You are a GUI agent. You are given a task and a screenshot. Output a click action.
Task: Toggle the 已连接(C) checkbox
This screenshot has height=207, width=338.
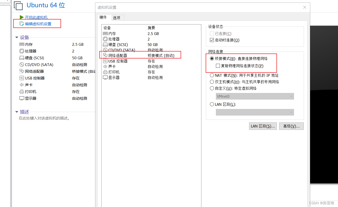click(212, 33)
